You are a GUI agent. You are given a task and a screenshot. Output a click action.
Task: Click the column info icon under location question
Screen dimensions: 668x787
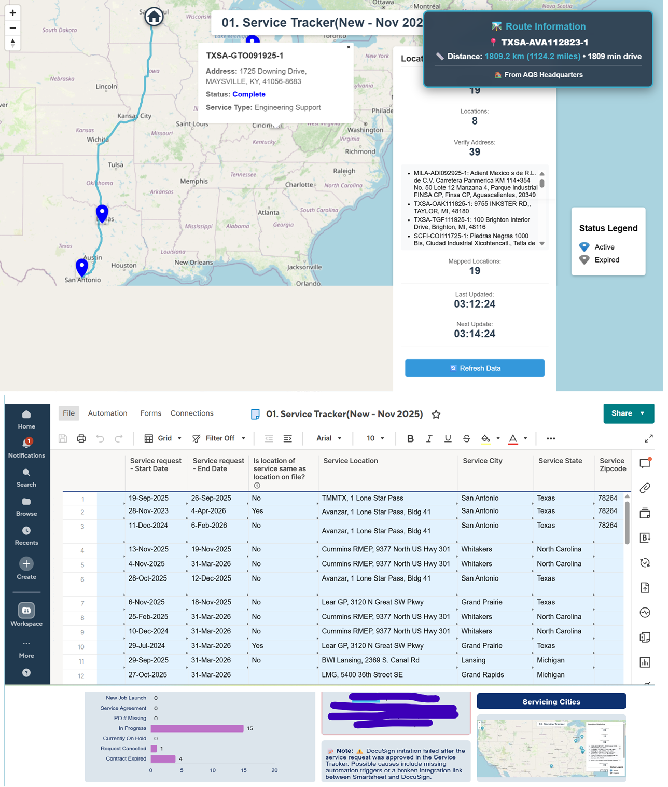coord(257,486)
